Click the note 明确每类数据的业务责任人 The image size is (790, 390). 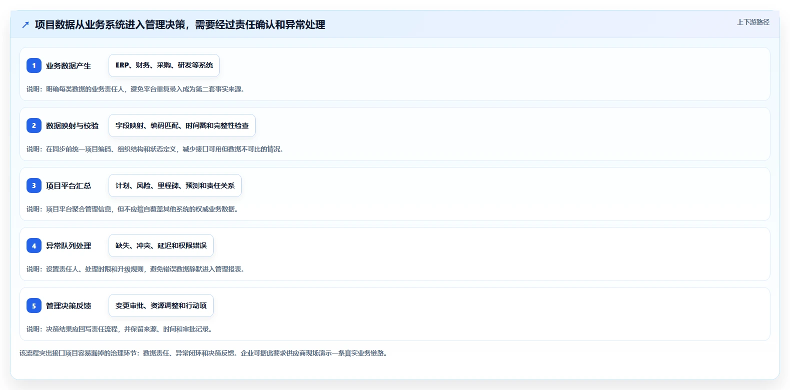(x=85, y=89)
